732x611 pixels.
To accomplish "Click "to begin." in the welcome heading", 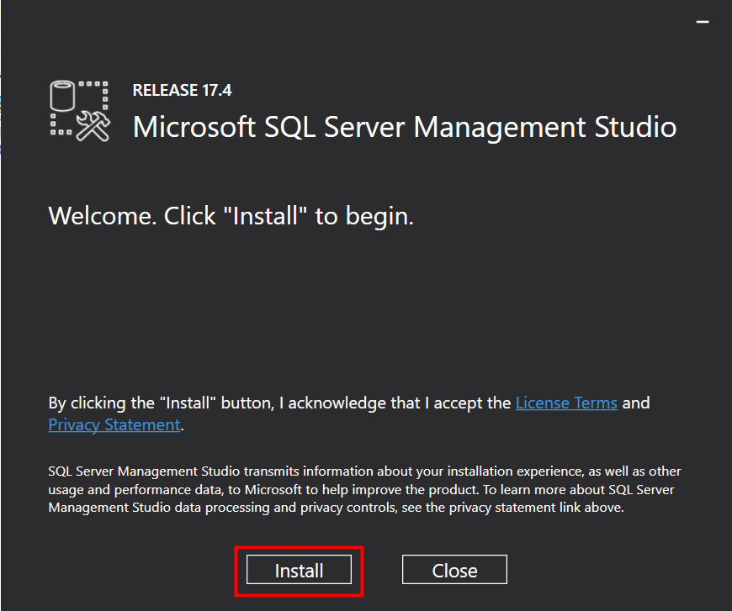I will click(x=364, y=216).
